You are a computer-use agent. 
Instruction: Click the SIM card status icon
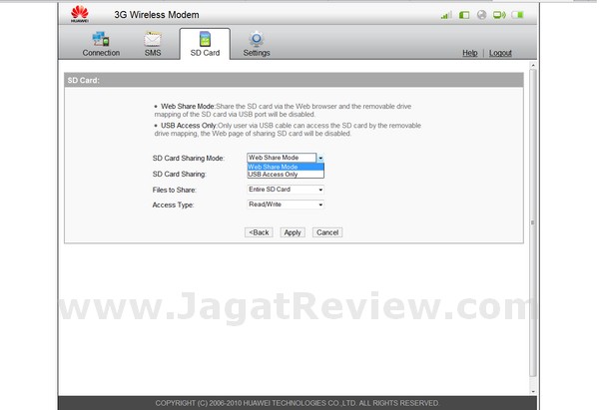click(x=463, y=16)
